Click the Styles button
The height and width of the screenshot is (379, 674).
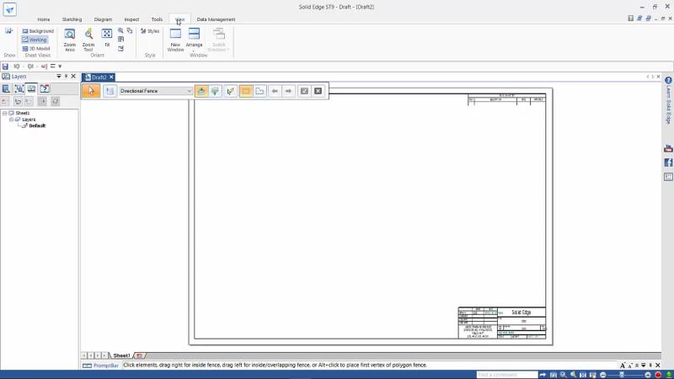coord(150,31)
